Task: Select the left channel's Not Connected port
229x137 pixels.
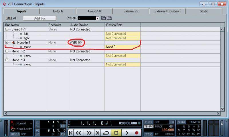Action: coord(123,34)
